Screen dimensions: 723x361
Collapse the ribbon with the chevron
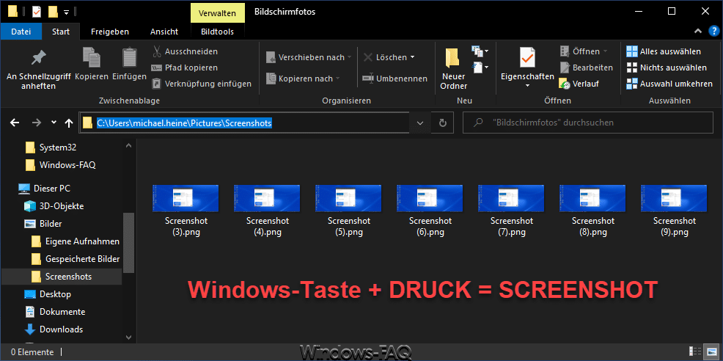point(697,32)
